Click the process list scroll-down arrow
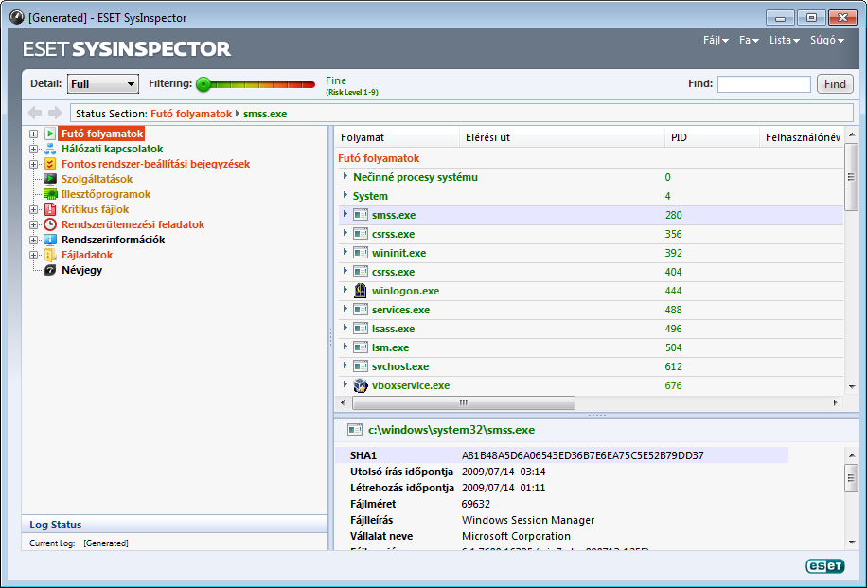This screenshot has width=867, height=588. click(852, 386)
